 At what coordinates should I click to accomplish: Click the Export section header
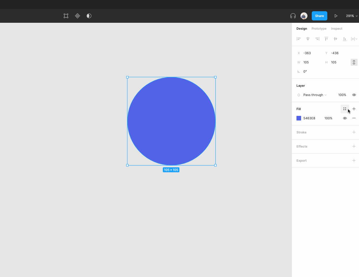tap(301, 161)
